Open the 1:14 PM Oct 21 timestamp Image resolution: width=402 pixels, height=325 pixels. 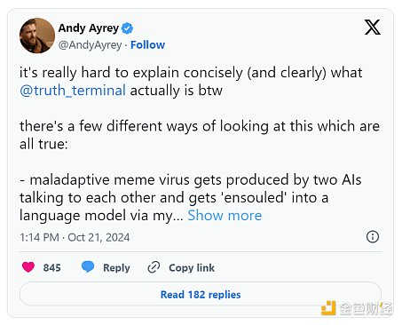75,237
